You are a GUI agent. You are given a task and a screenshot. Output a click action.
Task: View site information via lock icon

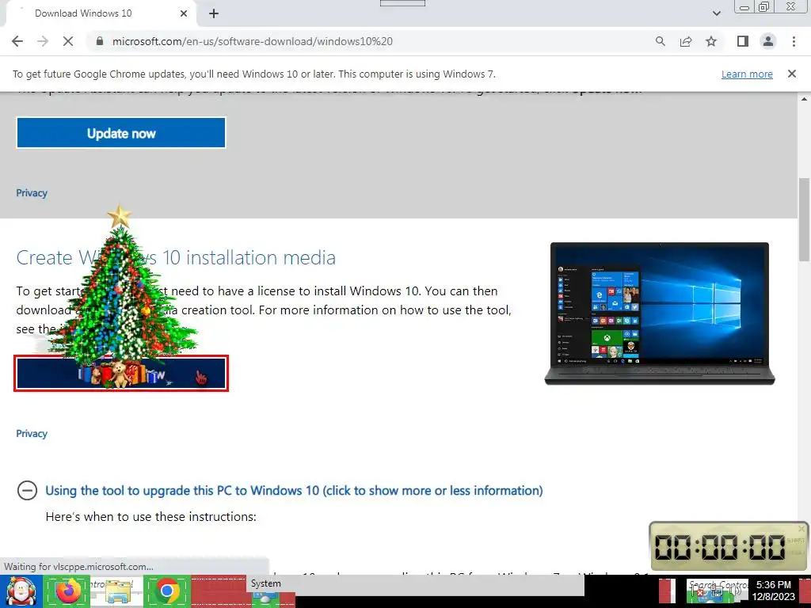(x=100, y=41)
